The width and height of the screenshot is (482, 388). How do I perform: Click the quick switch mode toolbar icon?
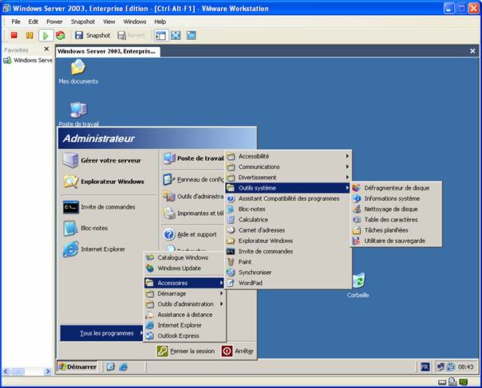point(192,35)
